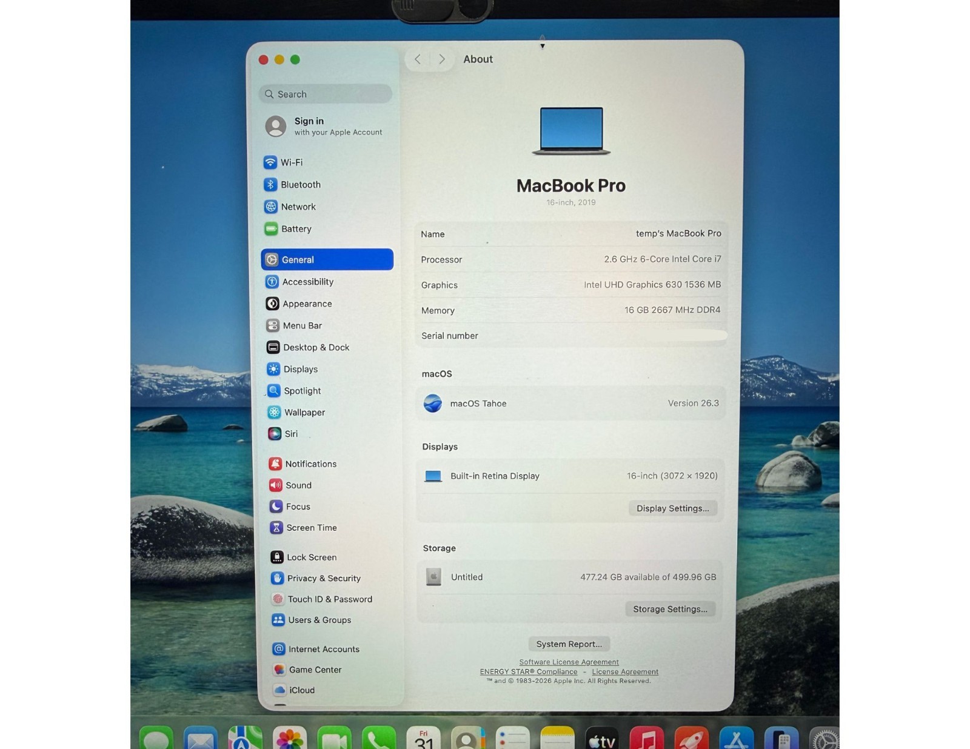The height and width of the screenshot is (749, 970).
Task: Click the 2.6 GHz 6-Core Intel Core i7 value
Action: coord(663,259)
